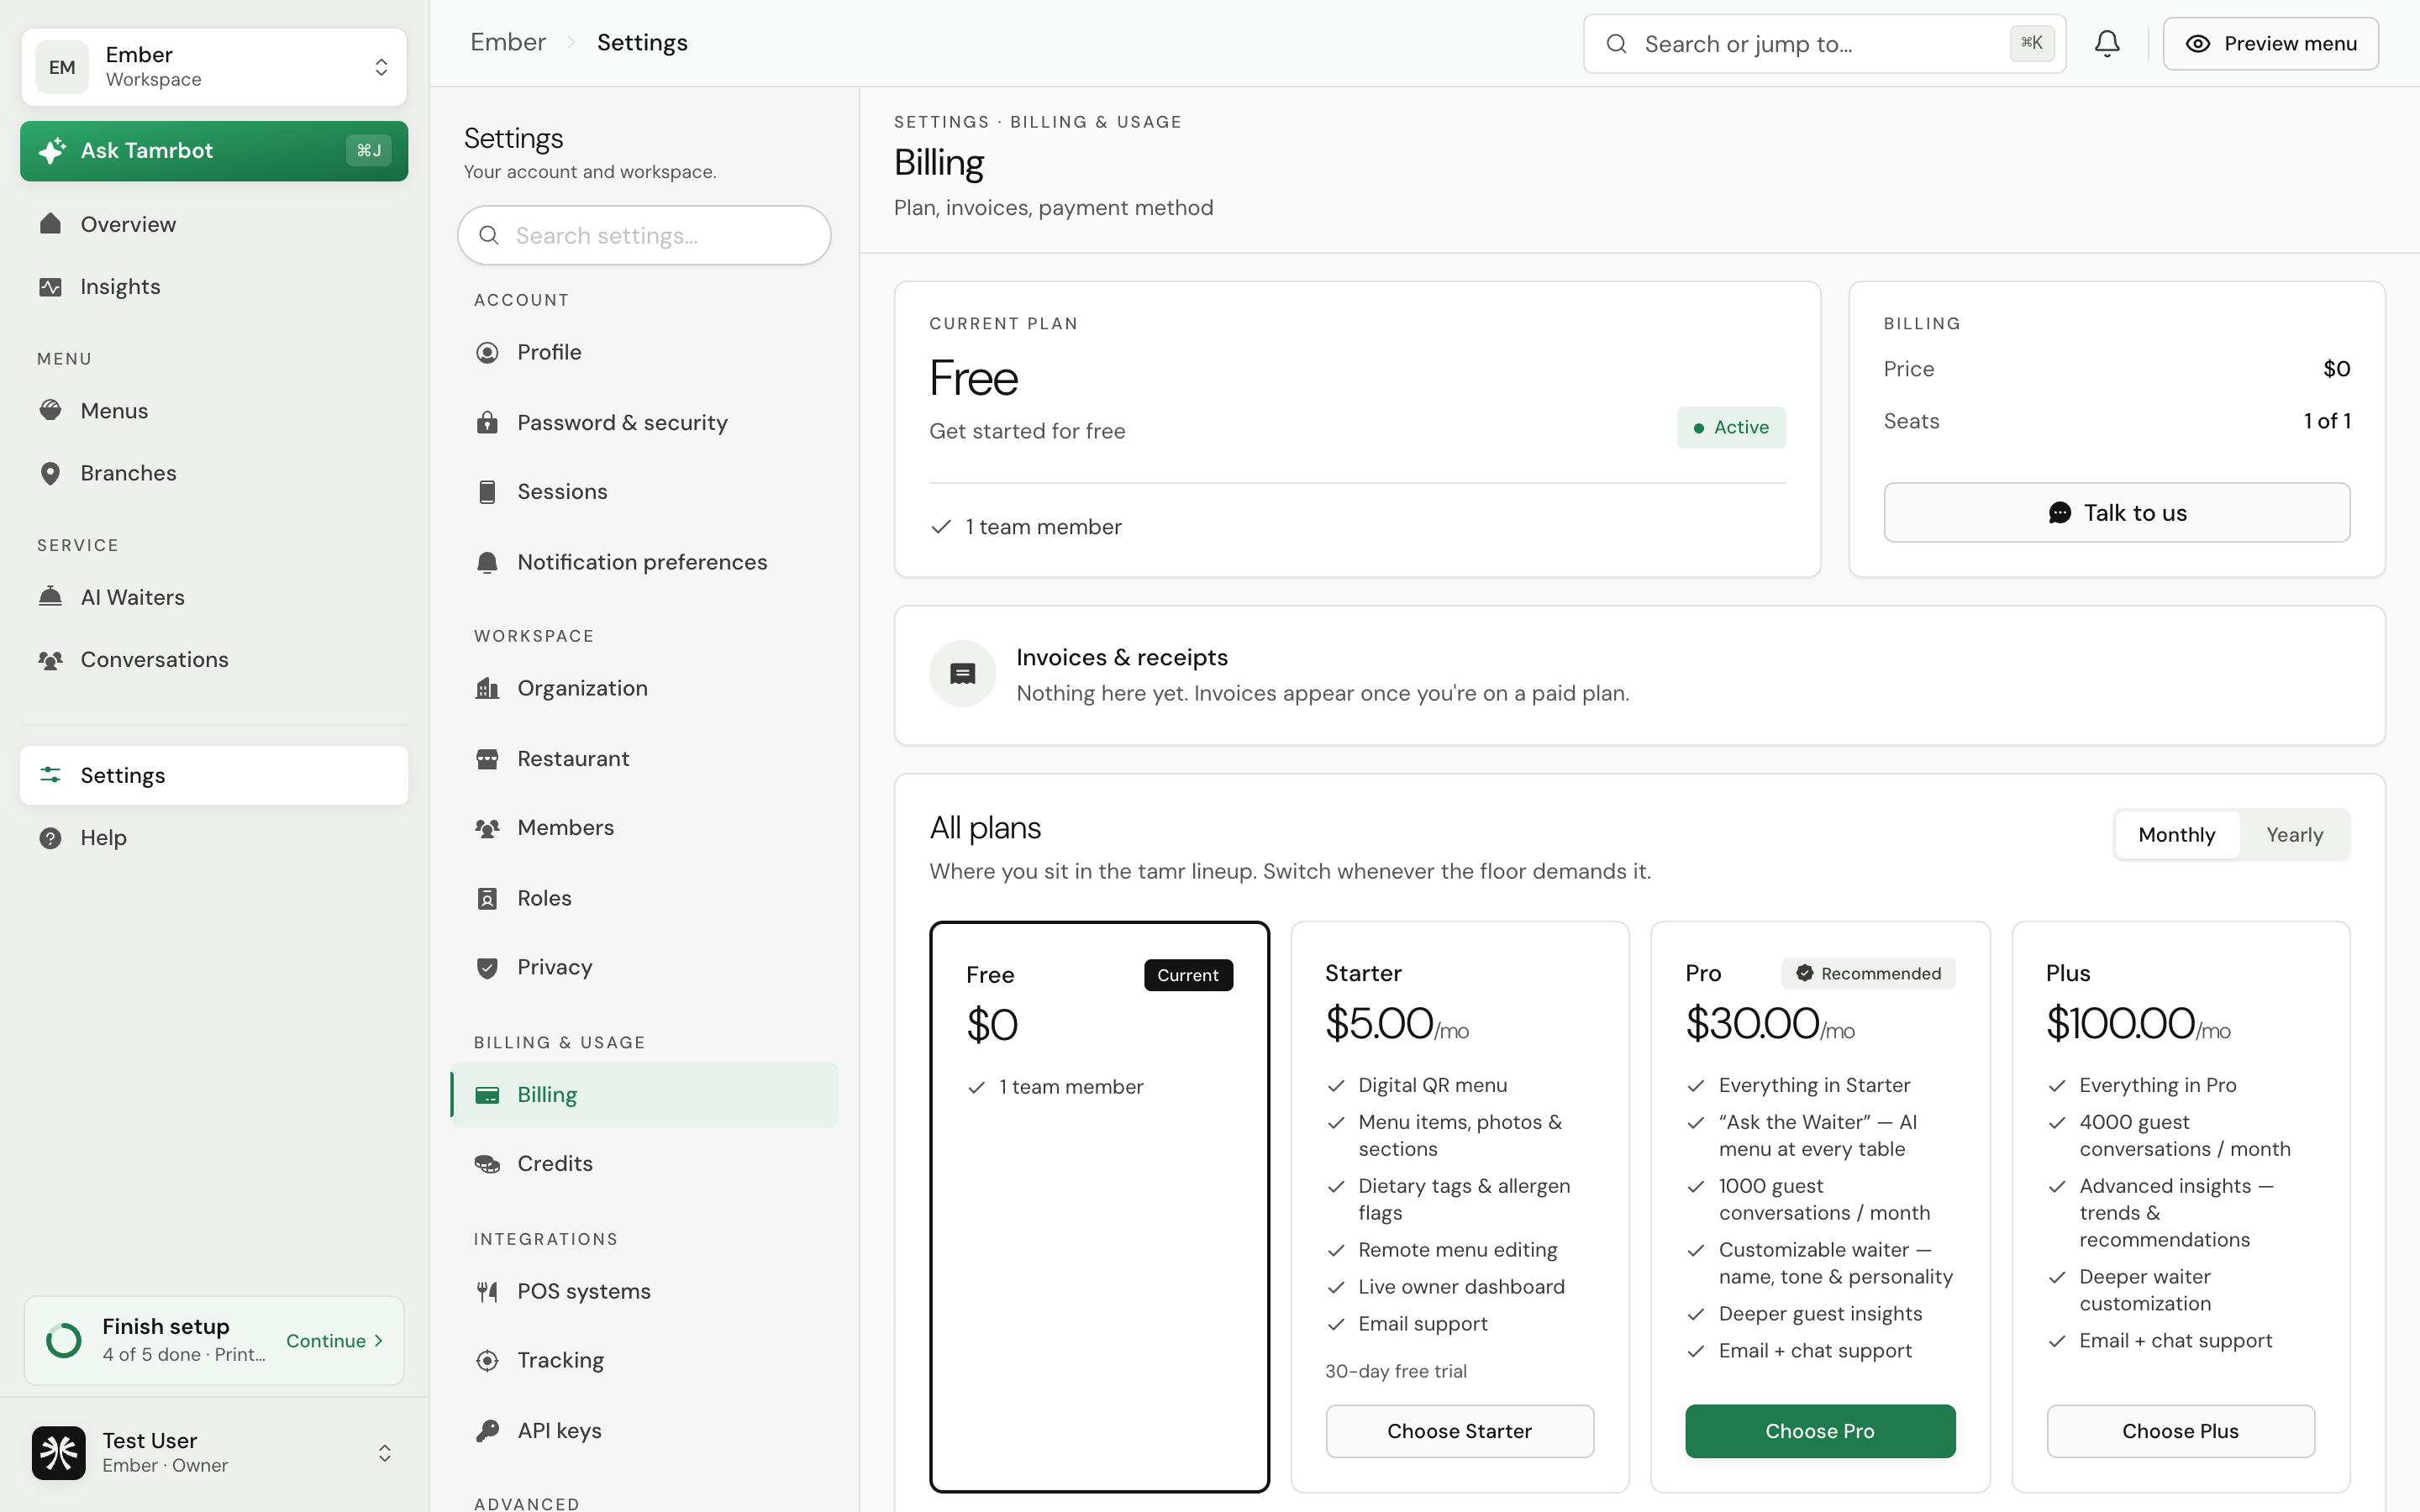Click the Help question mark icon
This screenshot has width=2420, height=1512.
coord(50,837)
